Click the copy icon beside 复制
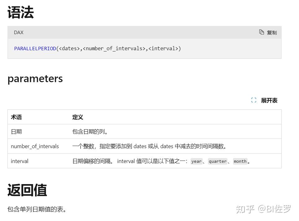Viewport: 299px width, 221px height. tap(261, 32)
